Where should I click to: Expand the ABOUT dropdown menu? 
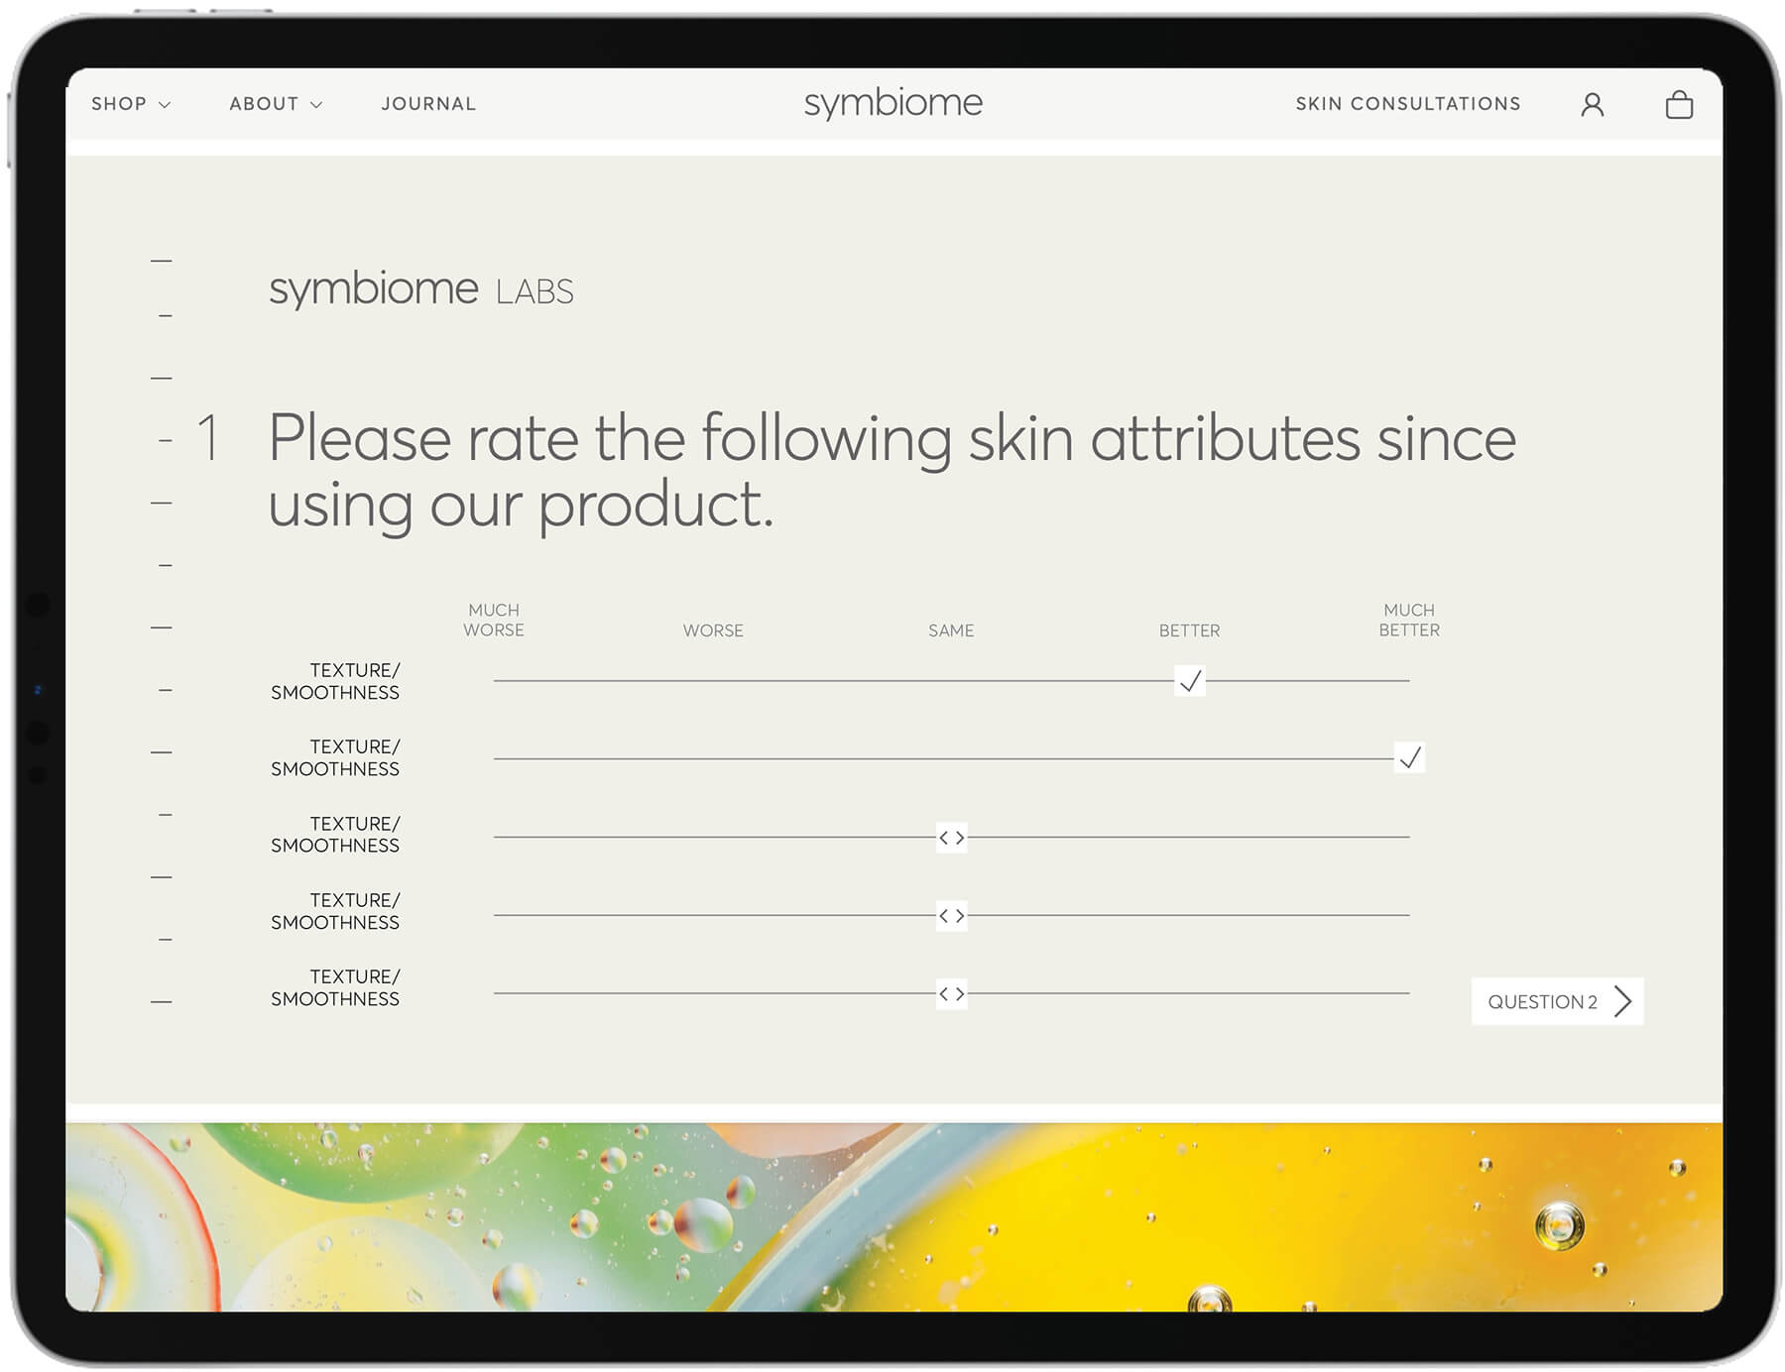click(276, 104)
